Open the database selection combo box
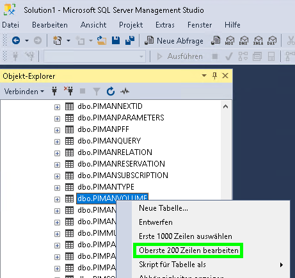The width and height of the screenshot is (295, 278). 95,56
